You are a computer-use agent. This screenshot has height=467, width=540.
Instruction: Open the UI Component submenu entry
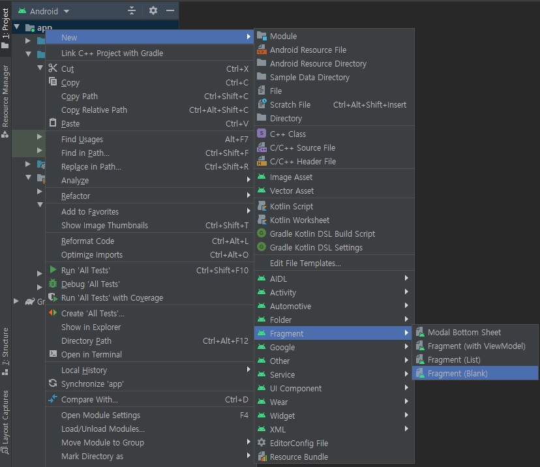334,389
